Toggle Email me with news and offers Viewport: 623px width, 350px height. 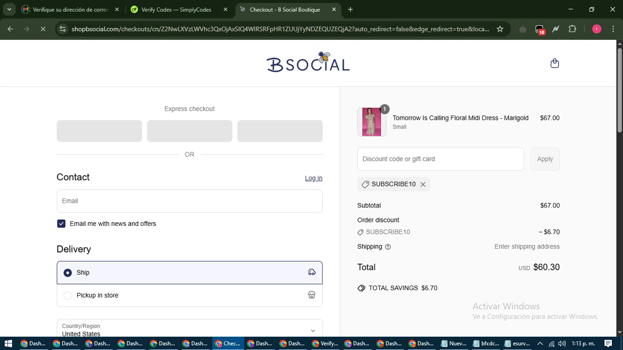coord(61,224)
